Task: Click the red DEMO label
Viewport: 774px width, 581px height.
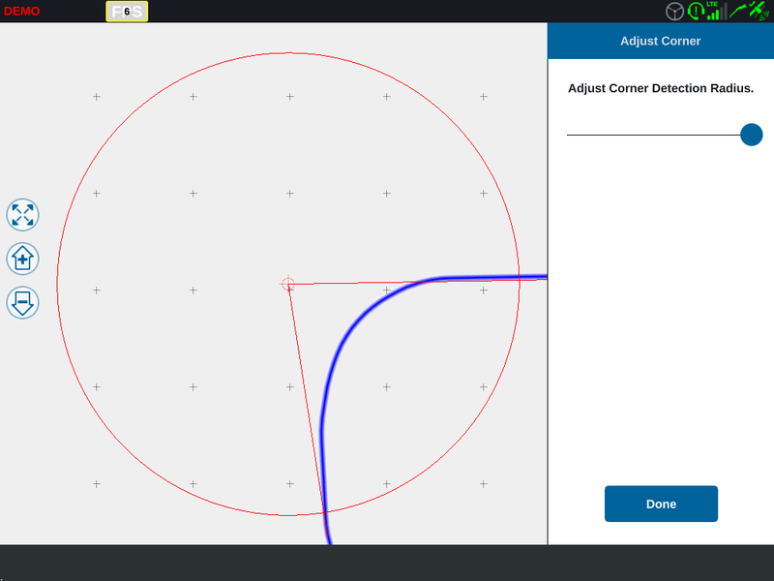Action: click(x=22, y=12)
